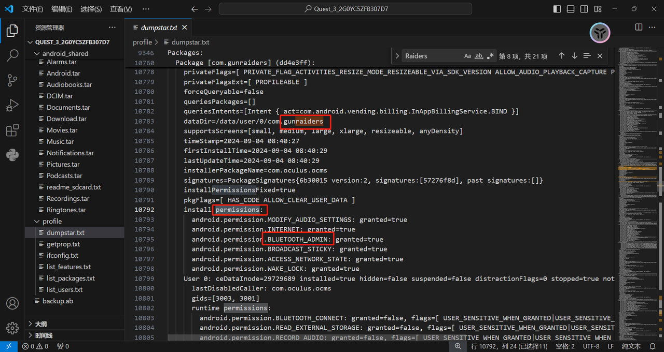Click the ports forwarded status item
This screenshot has height=352, width=664.
(63, 346)
